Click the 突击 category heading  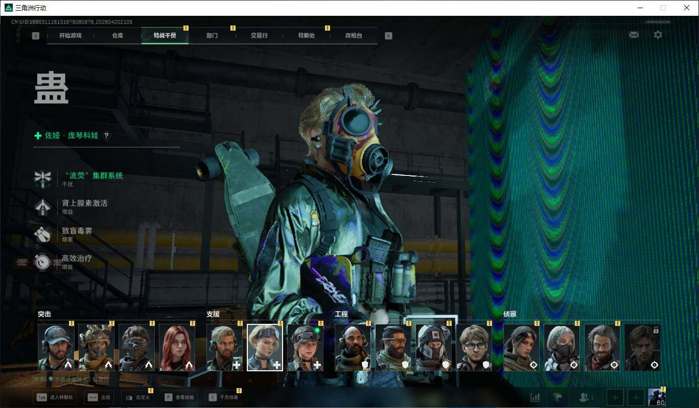[44, 314]
